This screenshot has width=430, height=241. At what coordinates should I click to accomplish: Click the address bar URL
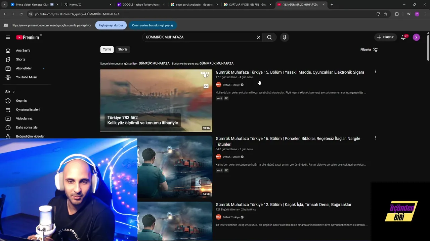pos(77,14)
